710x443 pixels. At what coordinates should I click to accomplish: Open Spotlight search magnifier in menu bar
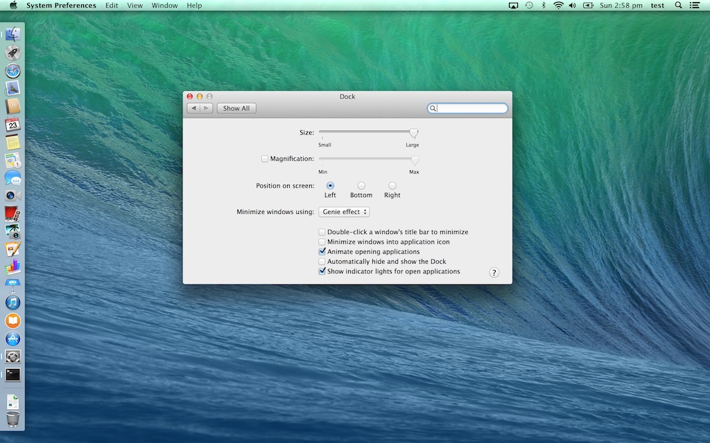(x=678, y=6)
